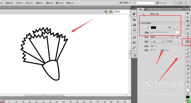Click timeline frame marker 30
The height and width of the screenshot is (103, 191).
[43, 102]
